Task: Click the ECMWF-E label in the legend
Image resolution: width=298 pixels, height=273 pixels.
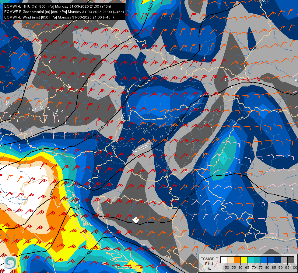Action: (209, 259)
